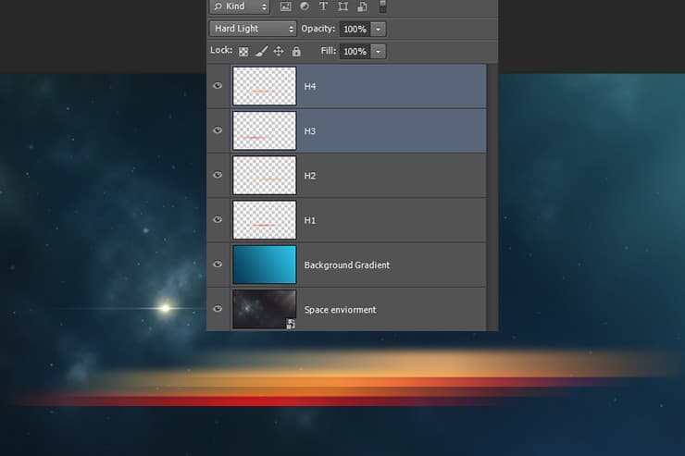Open the Fill slider dropdown arrow

point(379,52)
